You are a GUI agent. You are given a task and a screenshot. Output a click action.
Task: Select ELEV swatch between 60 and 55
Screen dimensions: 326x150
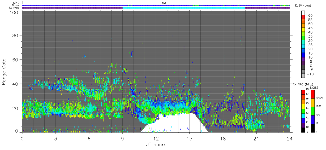[303, 17]
